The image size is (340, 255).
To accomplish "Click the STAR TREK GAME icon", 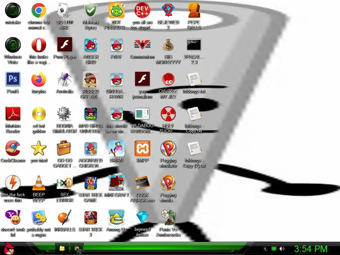I will pos(90,183).
